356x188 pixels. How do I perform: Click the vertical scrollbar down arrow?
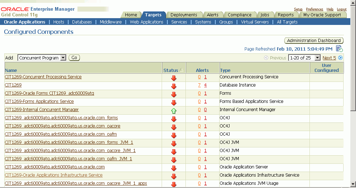[353, 184]
